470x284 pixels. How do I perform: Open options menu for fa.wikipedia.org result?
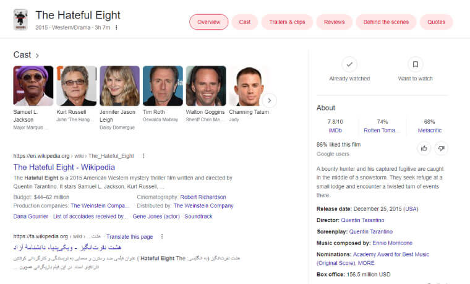[162, 236]
